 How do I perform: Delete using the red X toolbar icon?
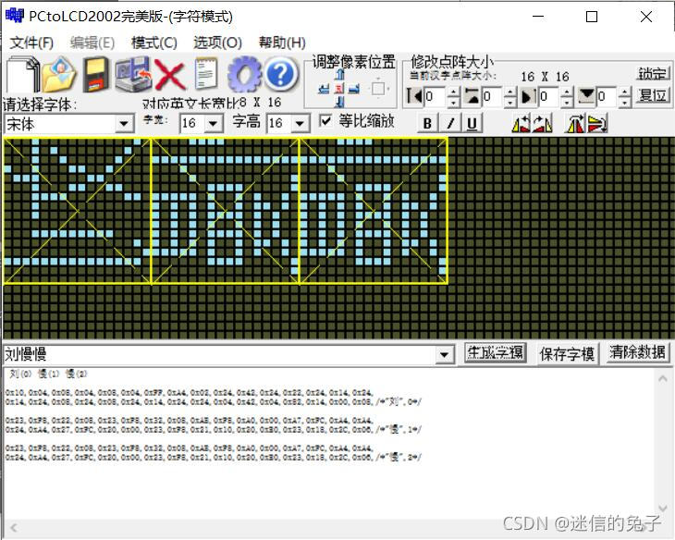coord(170,75)
